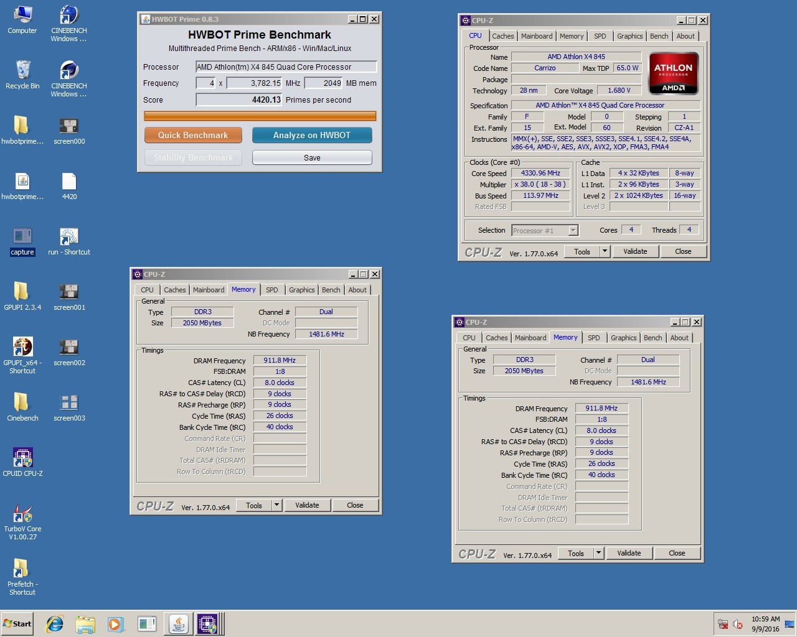The image size is (797, 637).
Task: Open Bench tab in bottom-right CPU-Z window
Action: (x=653, y=338)
